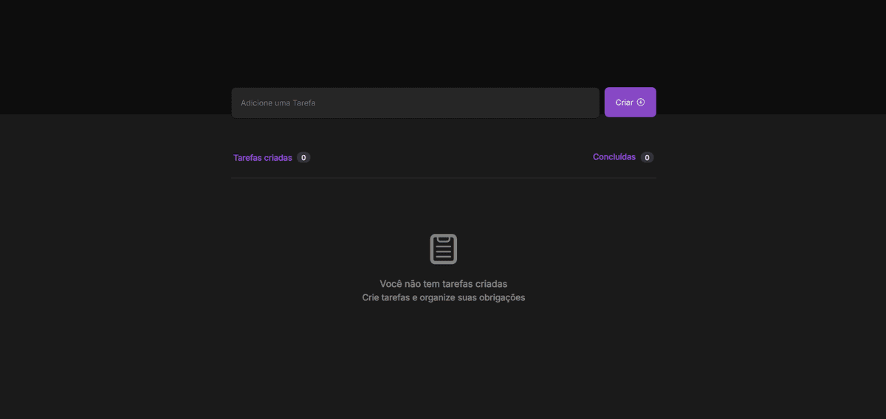Click the word 'Tarefas' in the created counter
This screenshot has height=419, width=886.
click(x=247, y=158)
